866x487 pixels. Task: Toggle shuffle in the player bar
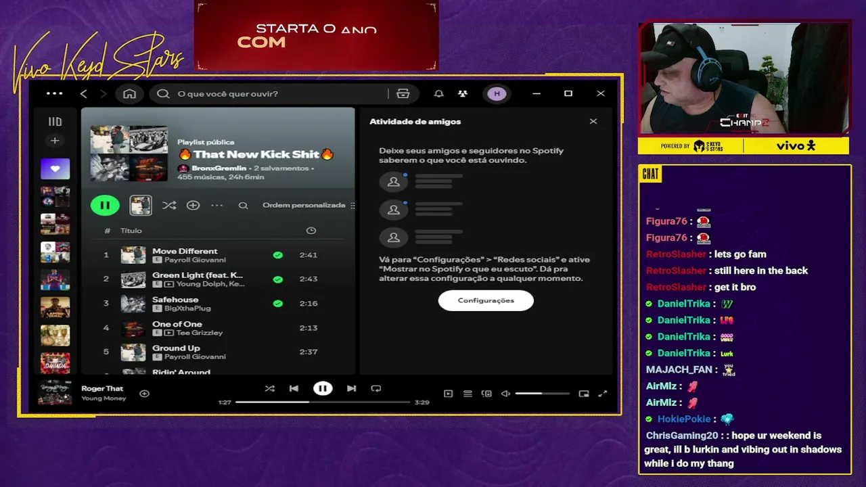click(270, 388)
